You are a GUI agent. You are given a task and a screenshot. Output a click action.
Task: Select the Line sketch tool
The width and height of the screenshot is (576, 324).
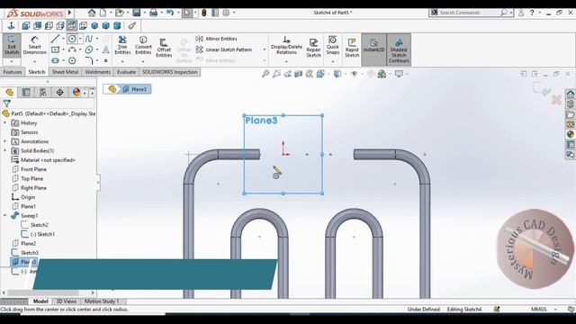point(55,39)
